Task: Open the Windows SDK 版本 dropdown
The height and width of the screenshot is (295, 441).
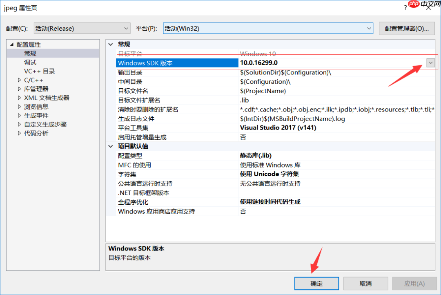Action: tap(430, 63)
